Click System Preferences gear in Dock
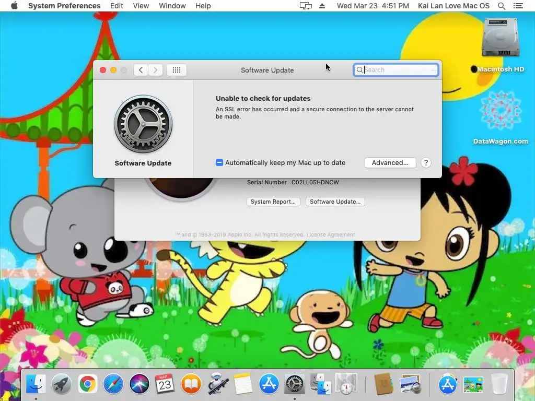Viewport: 535px width, 401px height. pos(295,384)
